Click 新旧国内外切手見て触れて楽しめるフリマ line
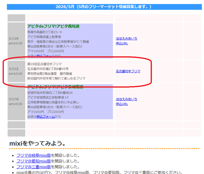Viewport: 204px width, 174px height. pos(56,78)
